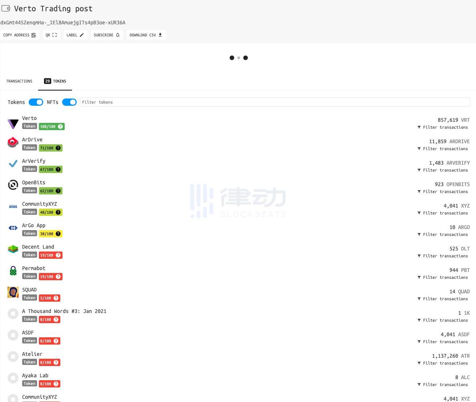Click the Filter tokens input field
476x402 pixels.
click(275, 102)
